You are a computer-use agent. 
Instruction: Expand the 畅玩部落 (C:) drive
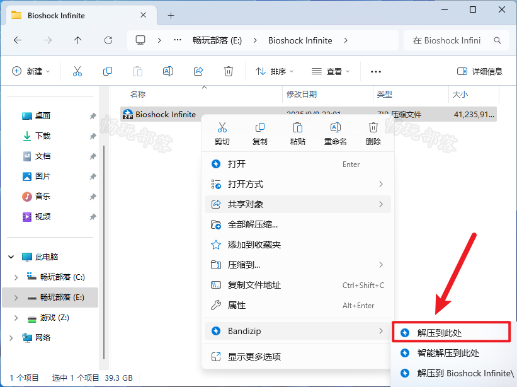pos(16,277)
